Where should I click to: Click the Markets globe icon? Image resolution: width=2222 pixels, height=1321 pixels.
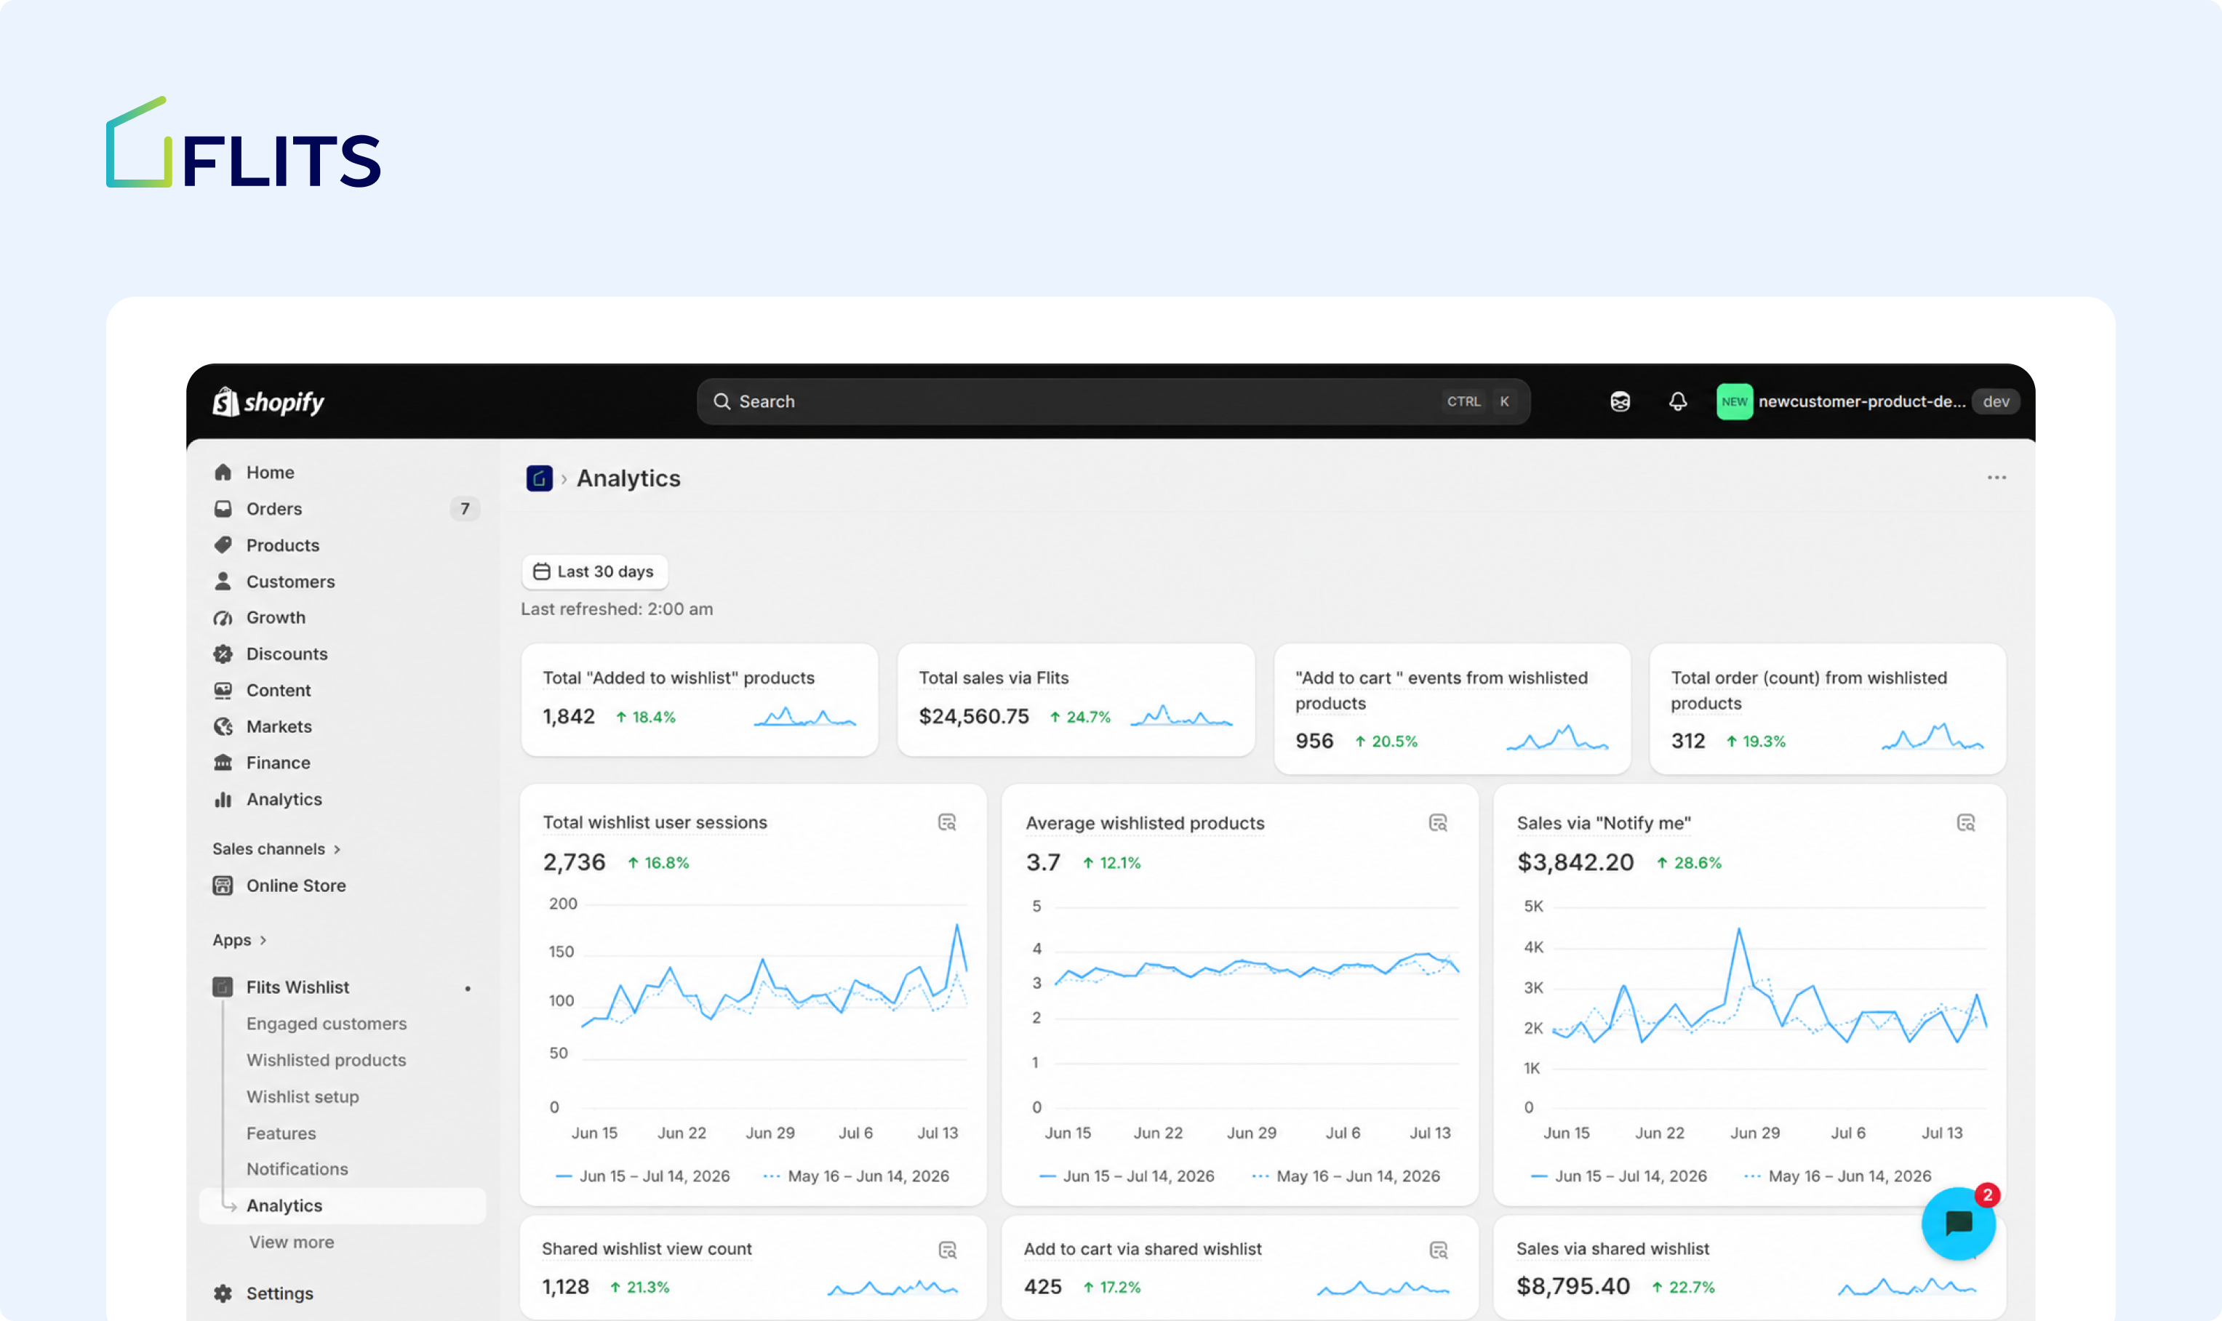223,726
